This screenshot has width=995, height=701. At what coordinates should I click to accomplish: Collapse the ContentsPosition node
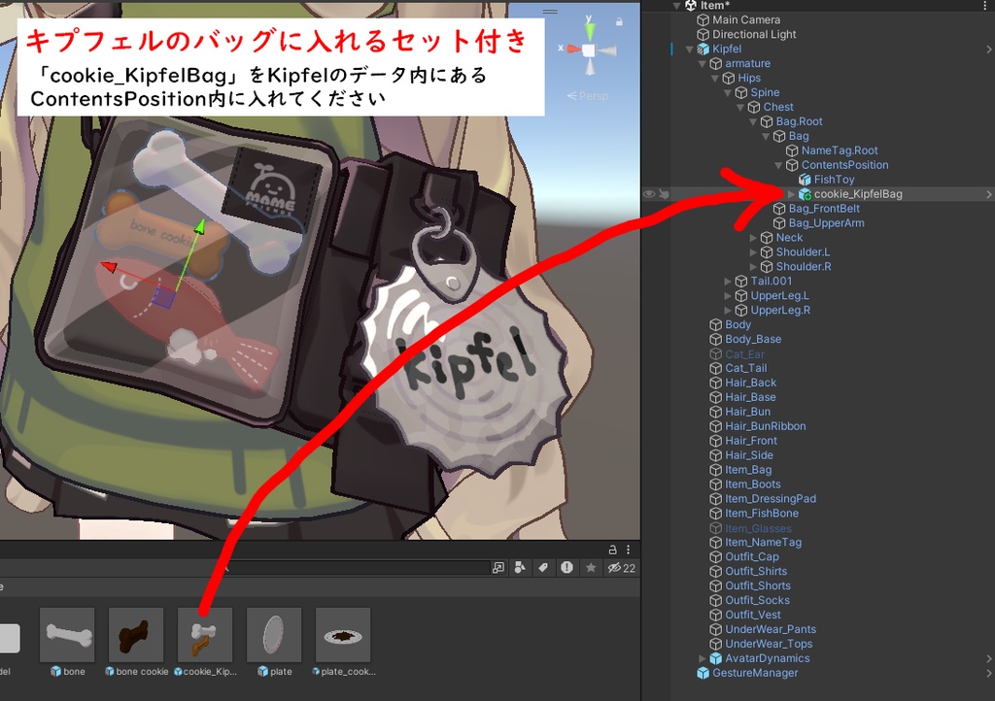[778, 165]
